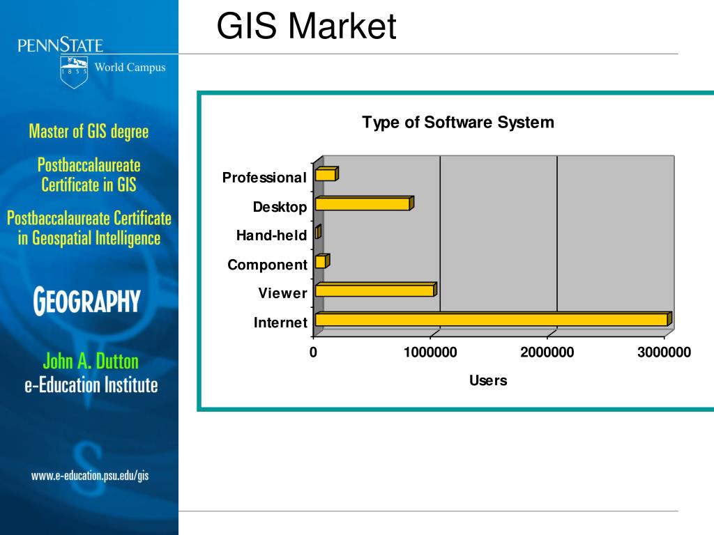Click the GIS Market slide title

pyautogui.click(x=307, y=26)
